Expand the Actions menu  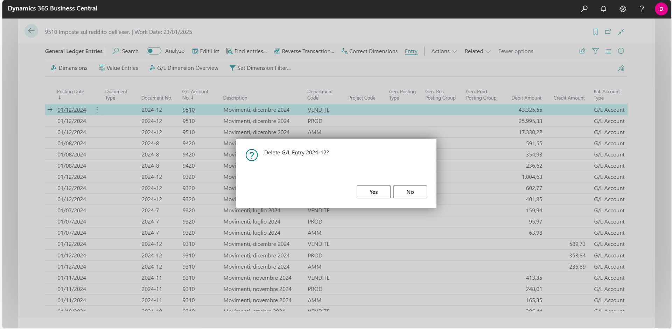coord(444,51)
